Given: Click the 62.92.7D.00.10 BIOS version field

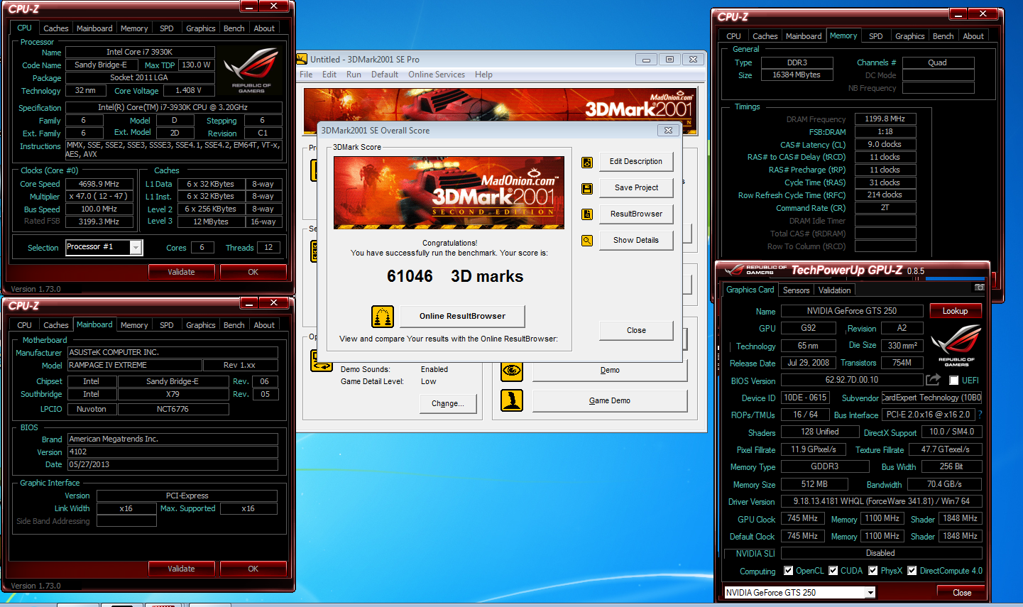Looking at the screenshot, I should point(852,381).
